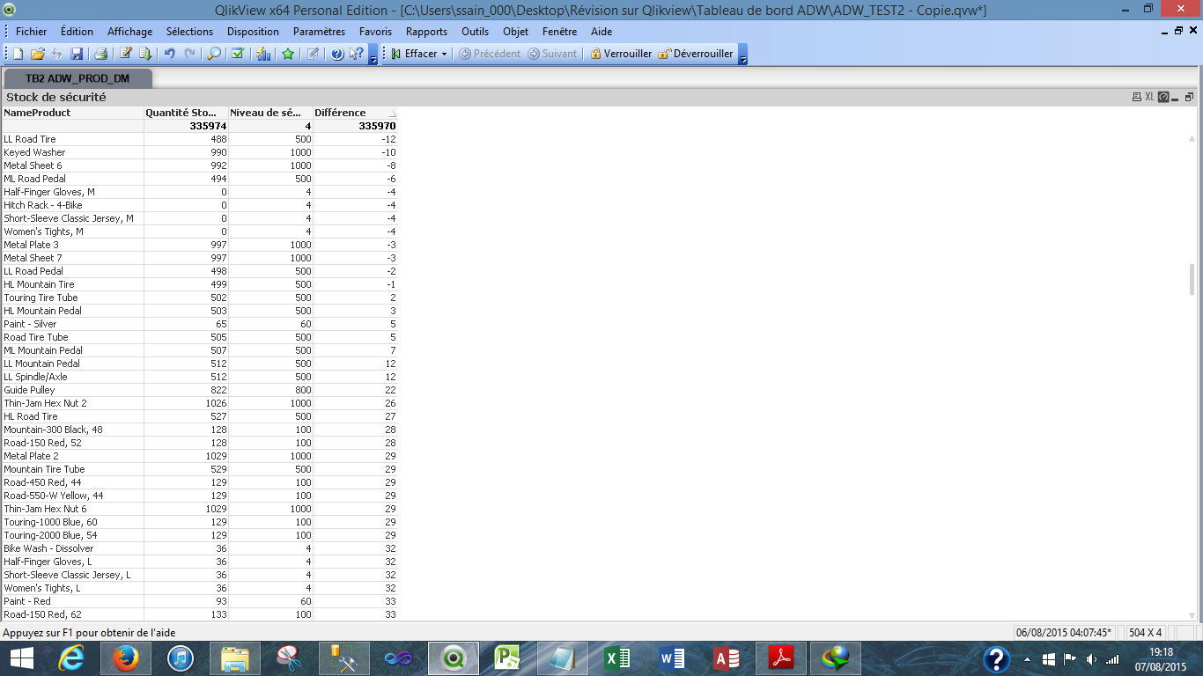Viewport: 1203px width, 676px height.
Task: Launch the quick chart wizard icon
Action: pyautogui.click(x=263, y=54)
